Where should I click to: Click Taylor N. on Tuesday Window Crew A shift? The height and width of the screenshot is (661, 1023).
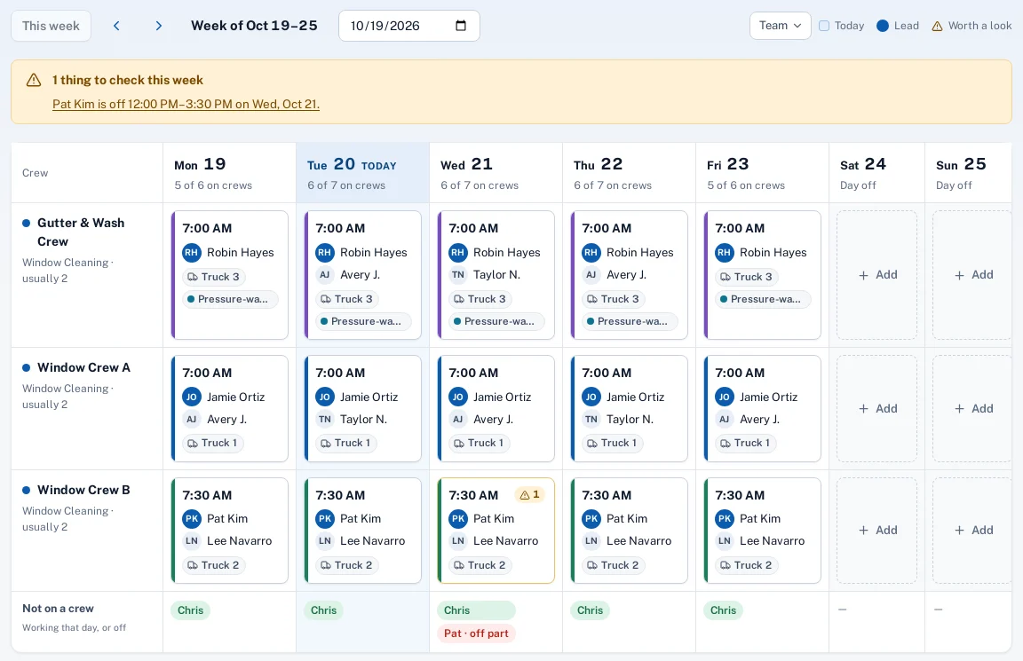pyautogui.click(x=363, y=420)
